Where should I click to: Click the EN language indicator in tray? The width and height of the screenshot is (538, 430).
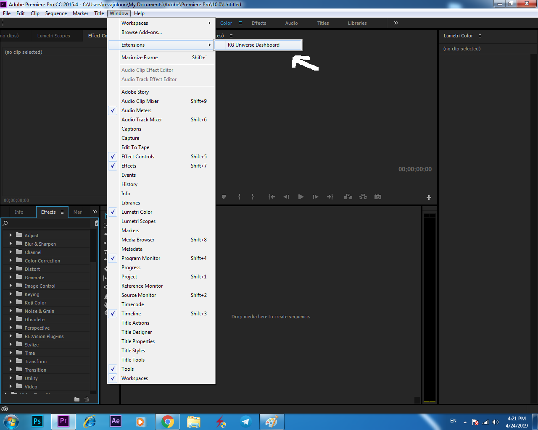[x=453, y=421]
